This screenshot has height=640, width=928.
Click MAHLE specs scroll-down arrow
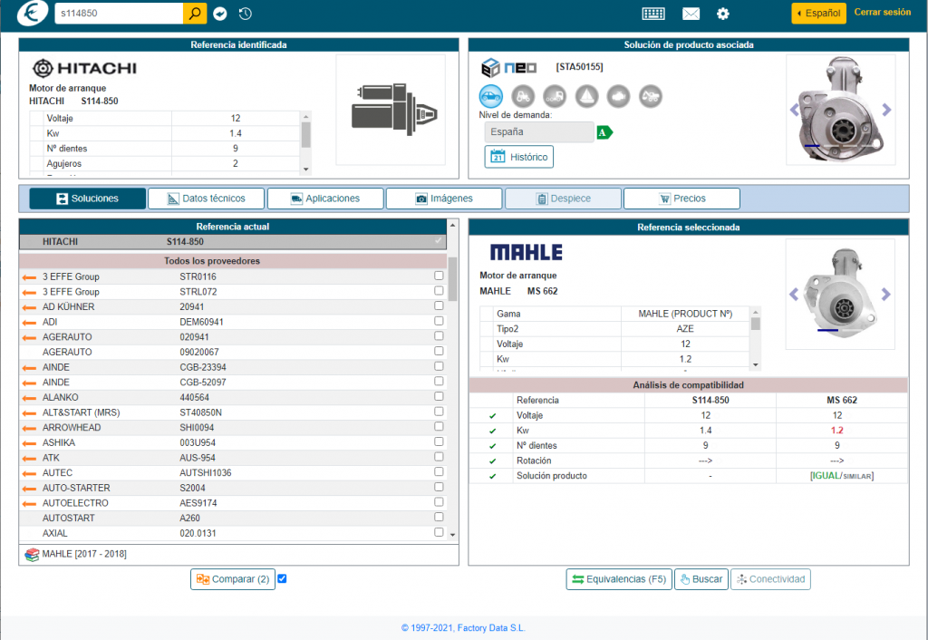(755, 365)
